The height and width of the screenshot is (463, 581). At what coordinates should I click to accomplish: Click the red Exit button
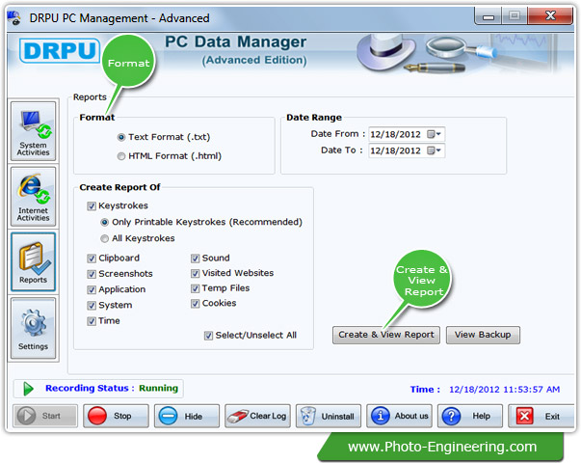(x=541, y=416)
